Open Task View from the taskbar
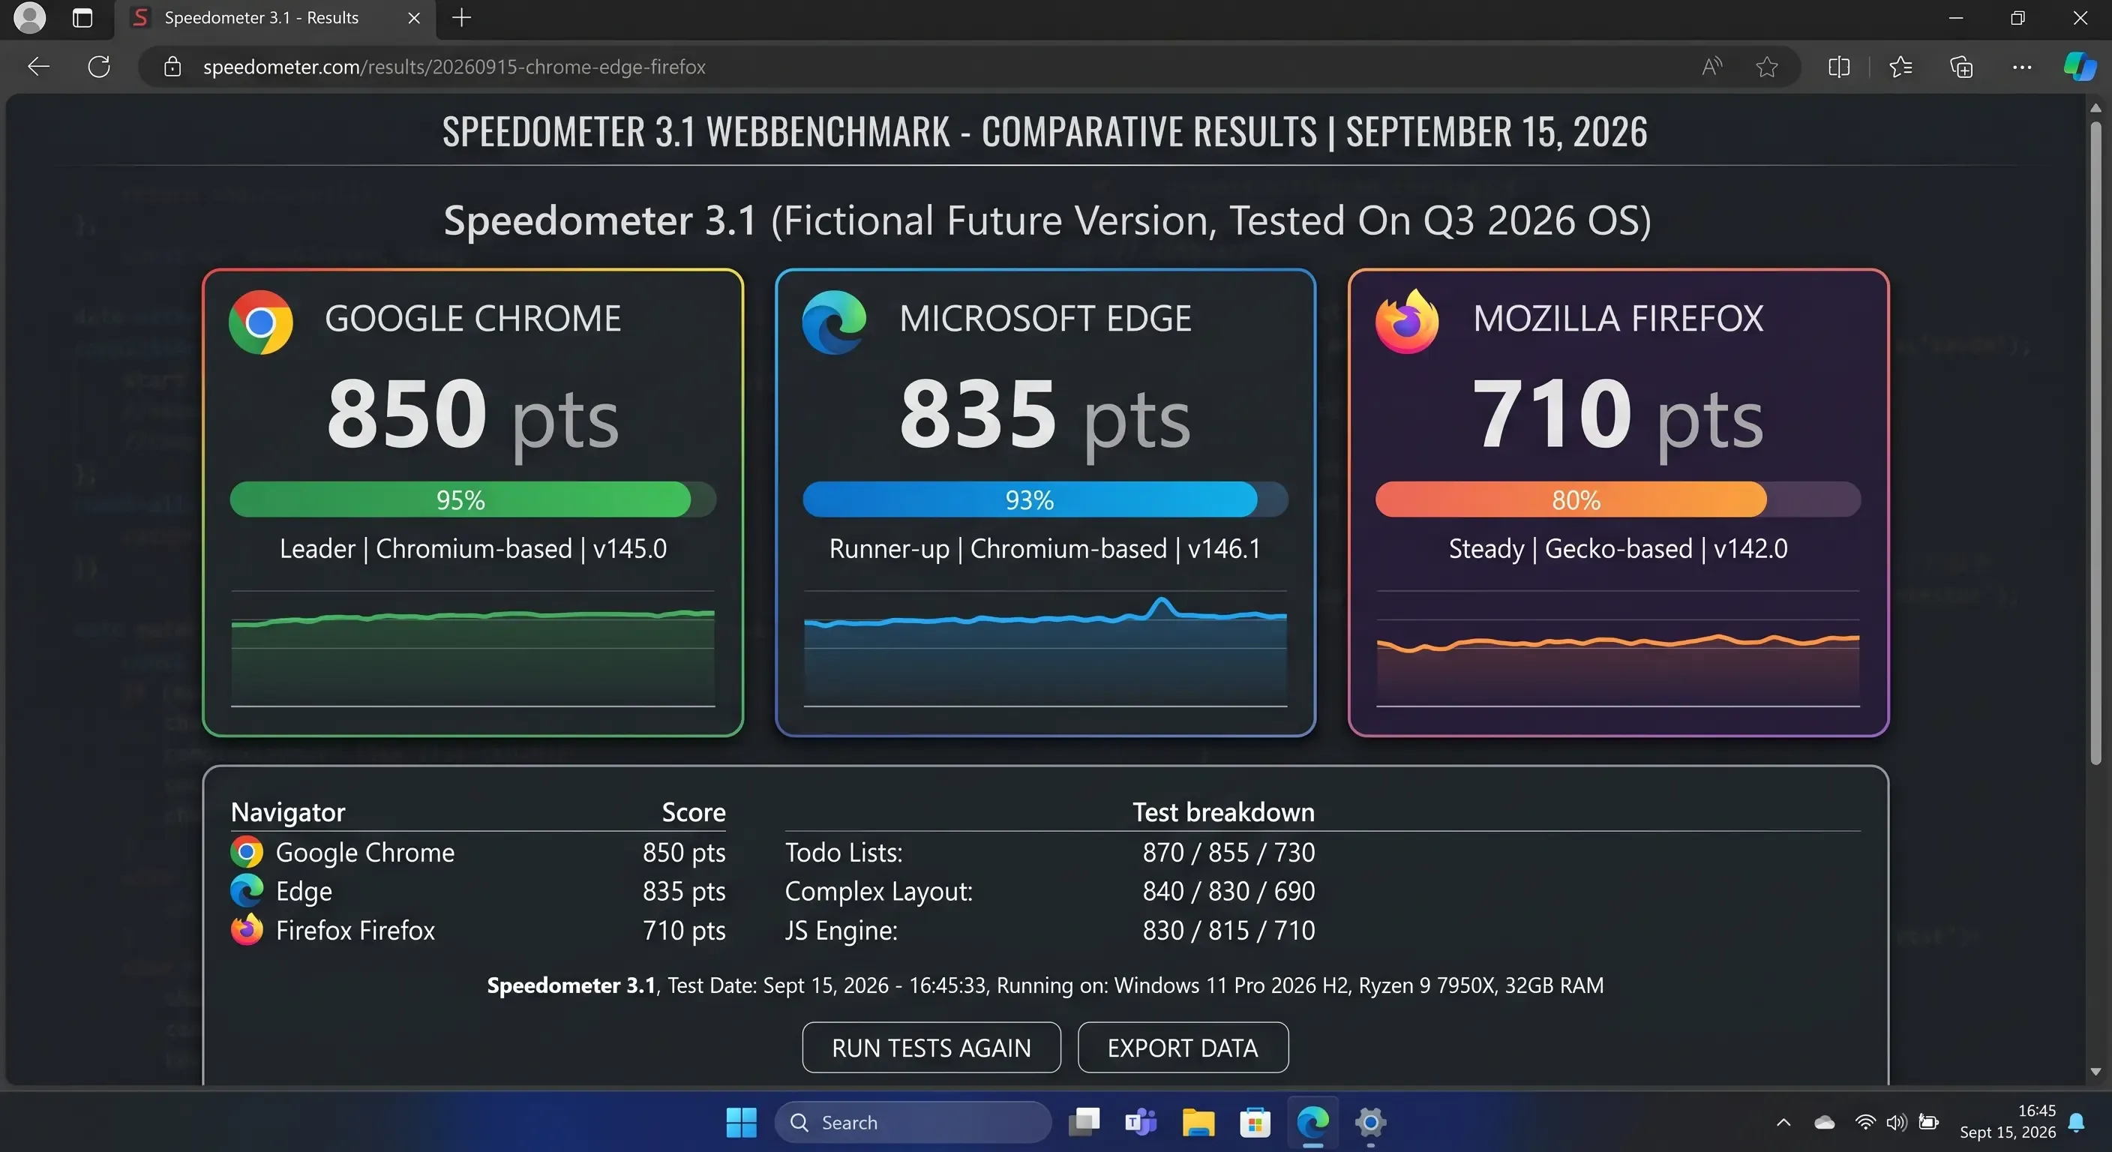The image size is (2112, 1152). click(1084, 1122)
